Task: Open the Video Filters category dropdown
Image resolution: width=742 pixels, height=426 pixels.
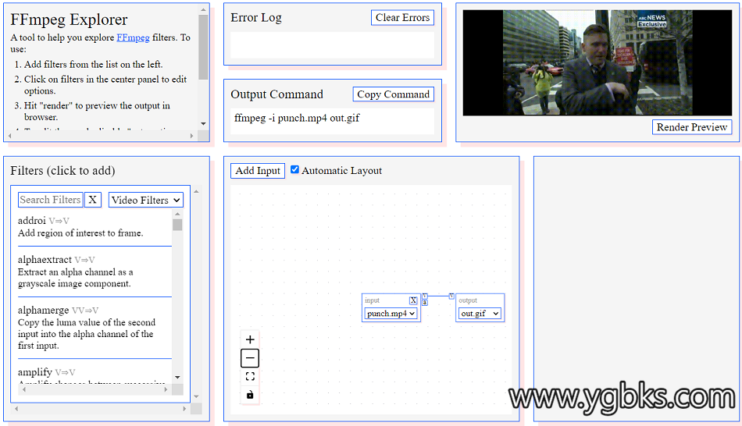Action: point(146,200)
